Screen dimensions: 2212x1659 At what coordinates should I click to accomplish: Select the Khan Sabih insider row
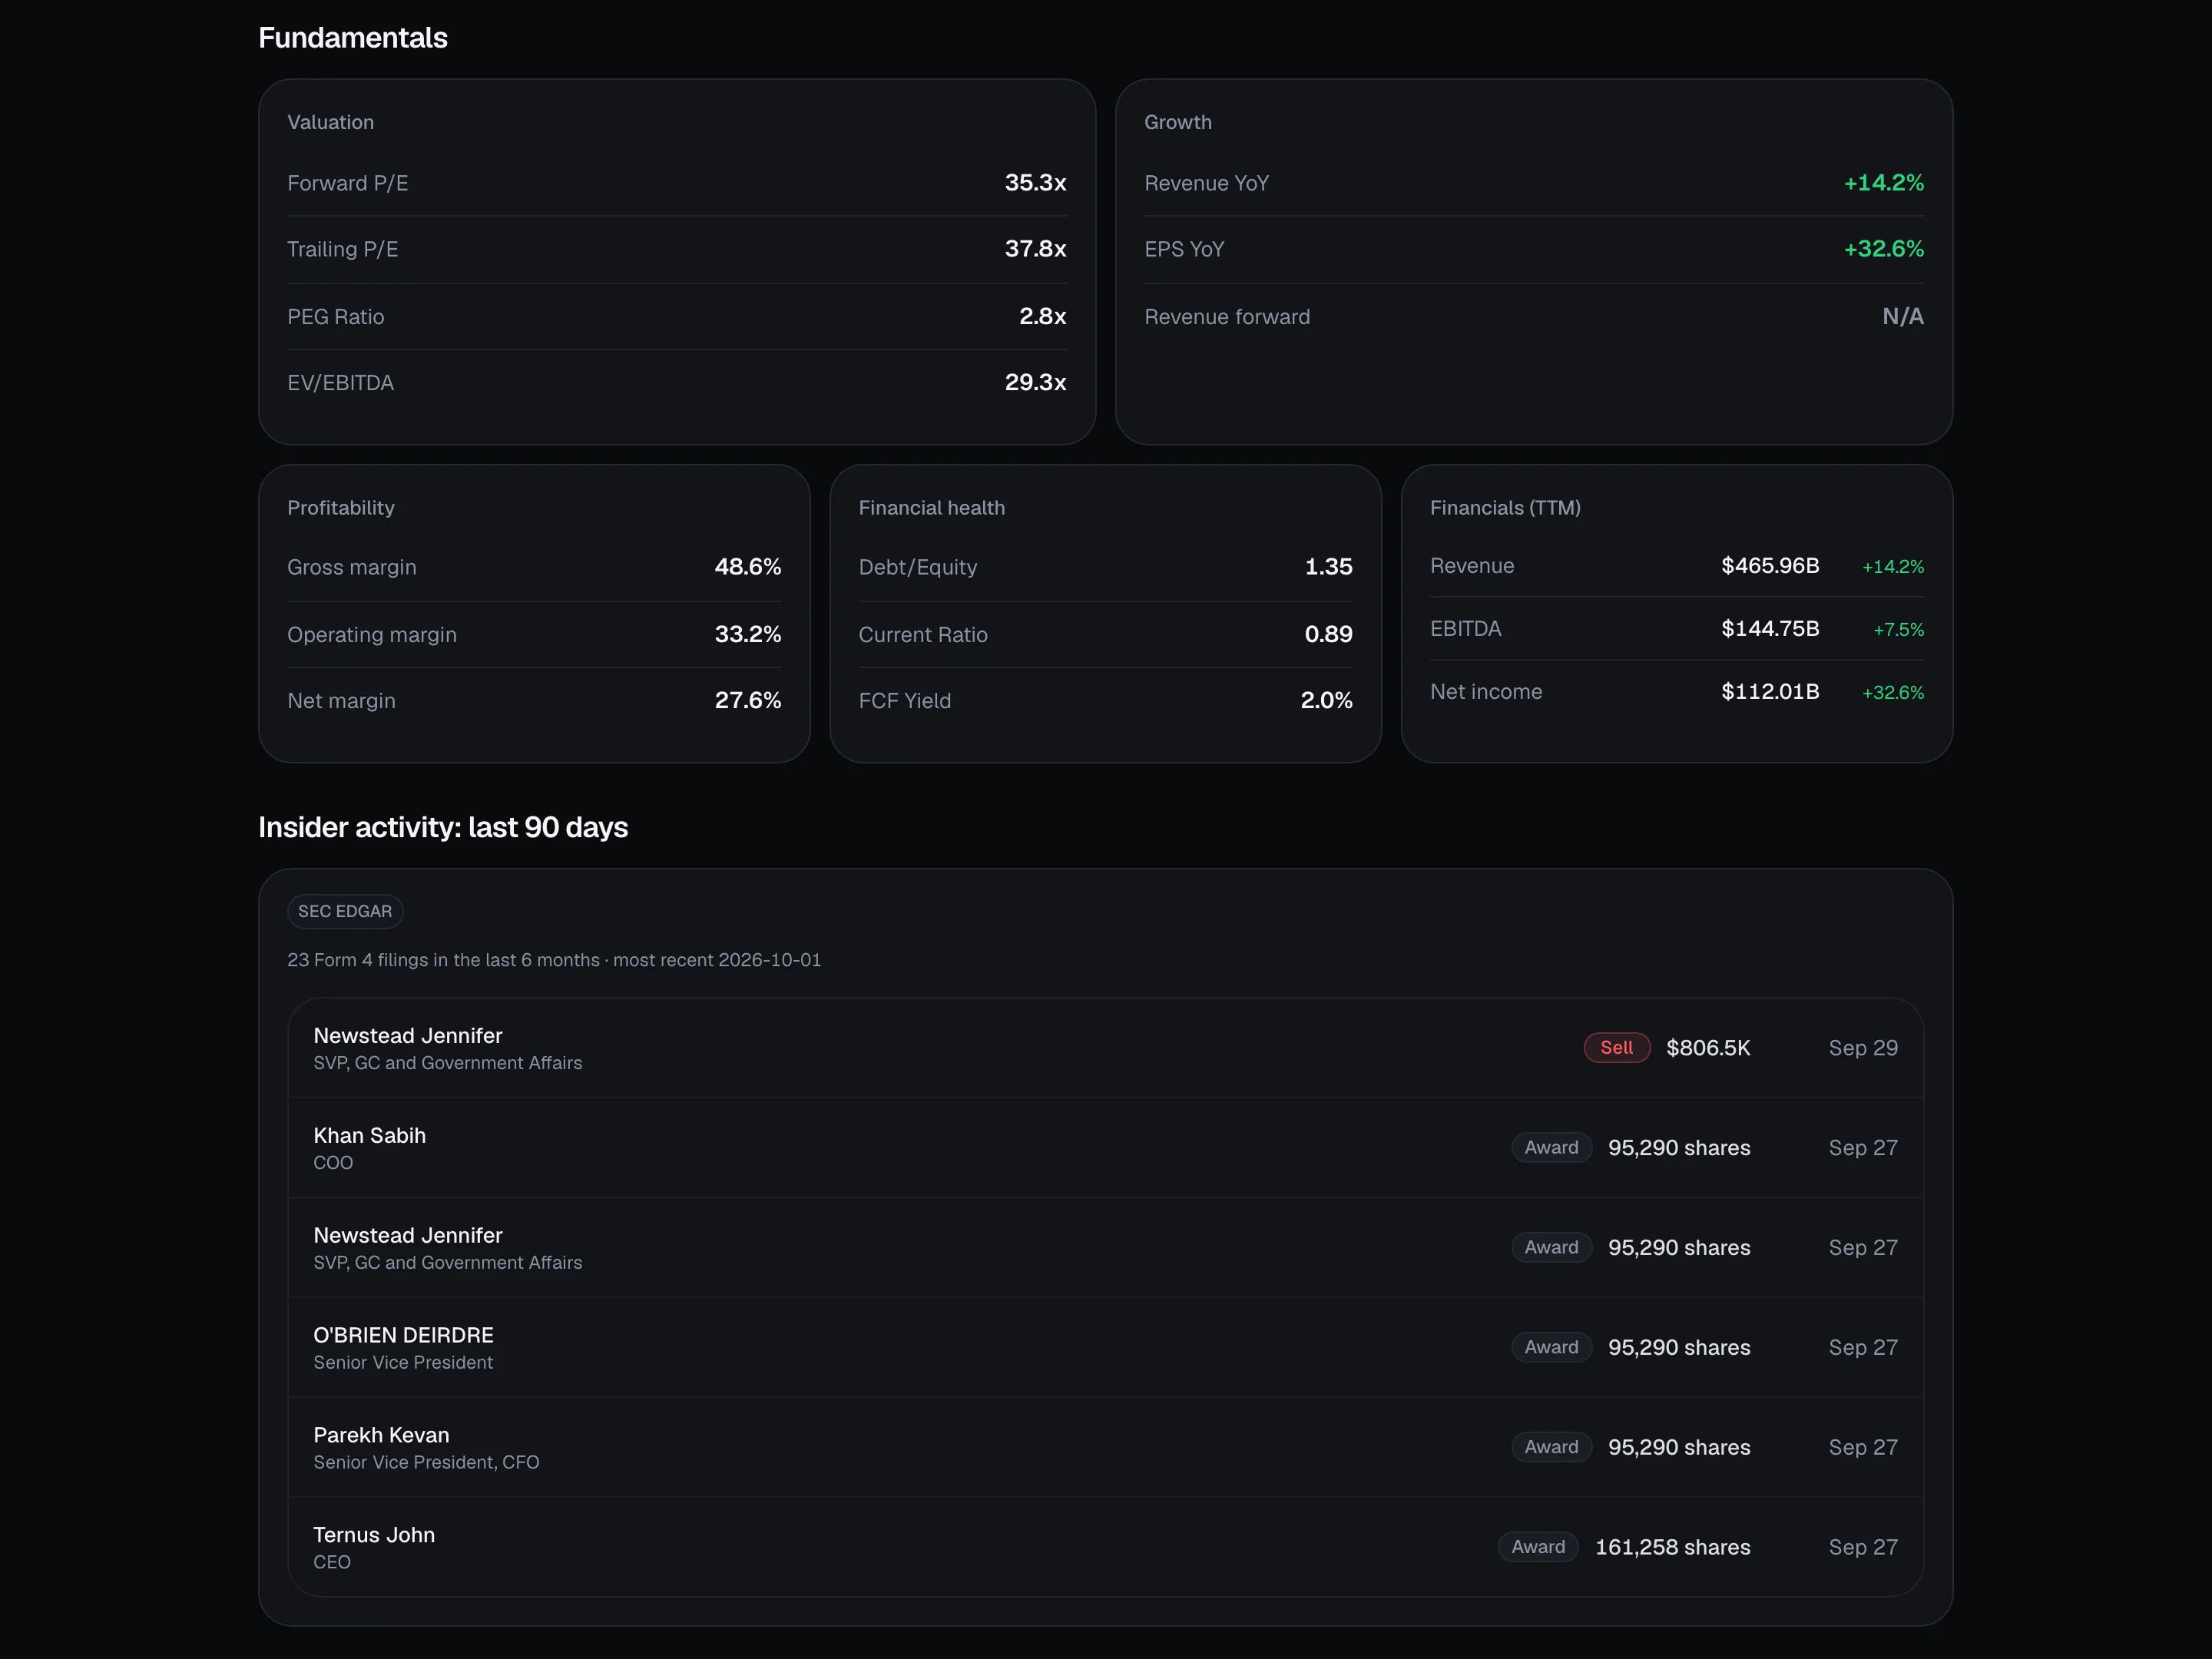pyautogui.click(x=1105, y=1148)
